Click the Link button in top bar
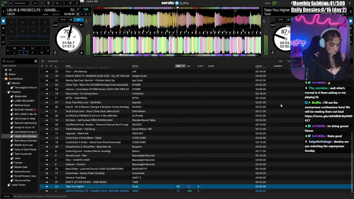Image resolution: width=354 pixels, height=199 pixels. tap(35, 3)
